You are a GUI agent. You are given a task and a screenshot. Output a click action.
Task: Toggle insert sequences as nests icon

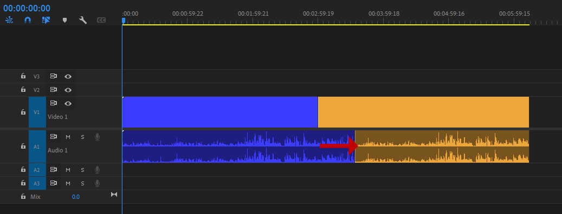9,20
